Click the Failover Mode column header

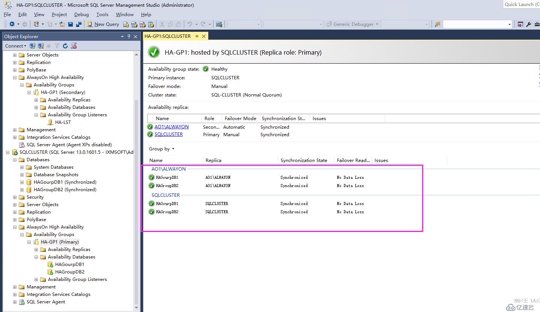(241, 119)
